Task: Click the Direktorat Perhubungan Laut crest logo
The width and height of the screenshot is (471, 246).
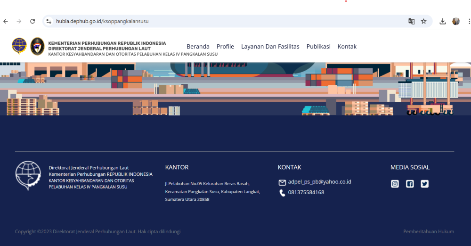Action: pyautogui.click(x=37, y=46)
